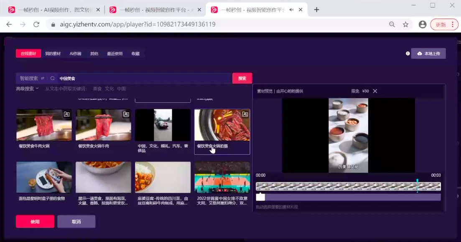
Task: Click image badge on 餐饮美食火锅牛肉 thumbnail
Action: (126, 114)
